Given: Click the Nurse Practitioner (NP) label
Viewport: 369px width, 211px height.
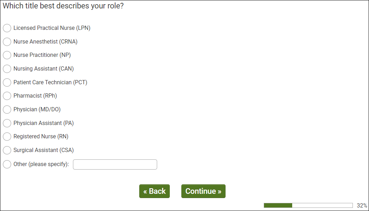Looking at the screenshot, I should pos(42,55).
